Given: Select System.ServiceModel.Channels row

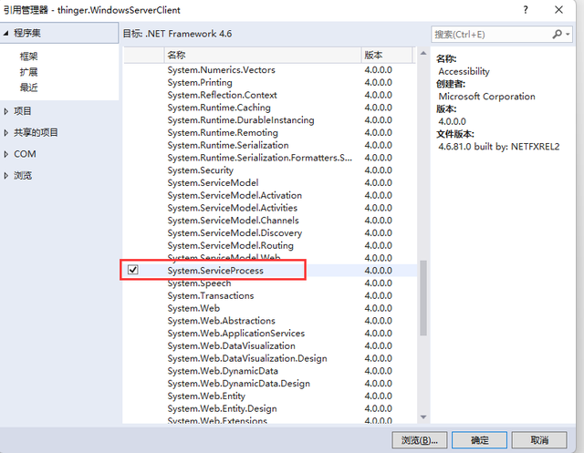Looking at the screenshot, I should click(270, 221).
